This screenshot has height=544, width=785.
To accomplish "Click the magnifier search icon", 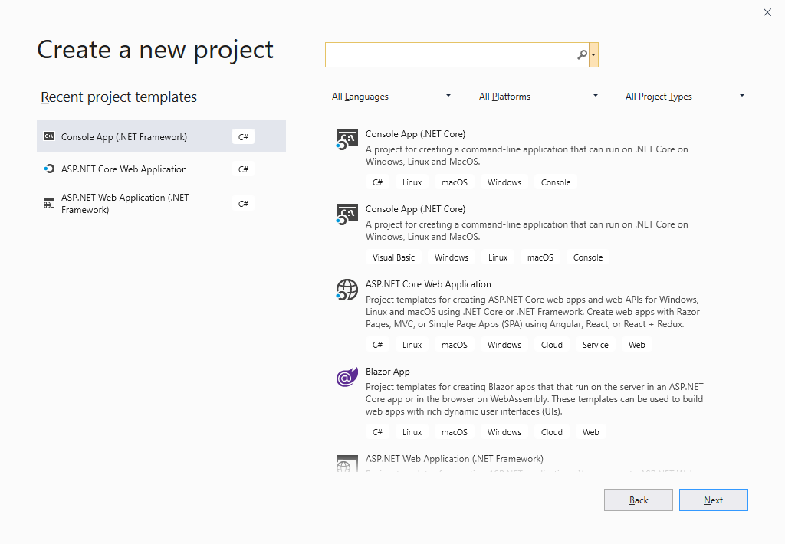I will pyautogui.click(x=582, y=54).
